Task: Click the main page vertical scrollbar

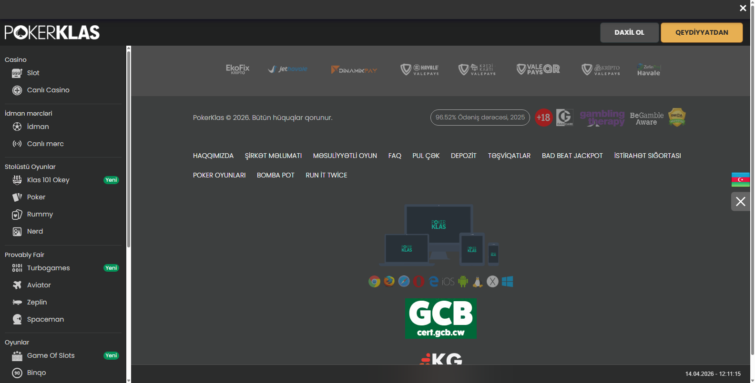Action: click(753, 181)
